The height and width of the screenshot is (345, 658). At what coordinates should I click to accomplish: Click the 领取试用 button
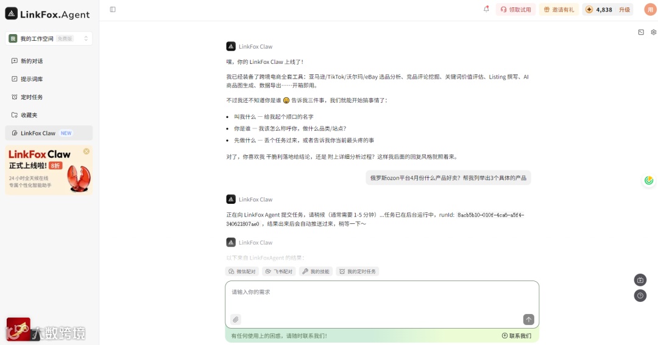pyautogui.click(x=515, y=9)
